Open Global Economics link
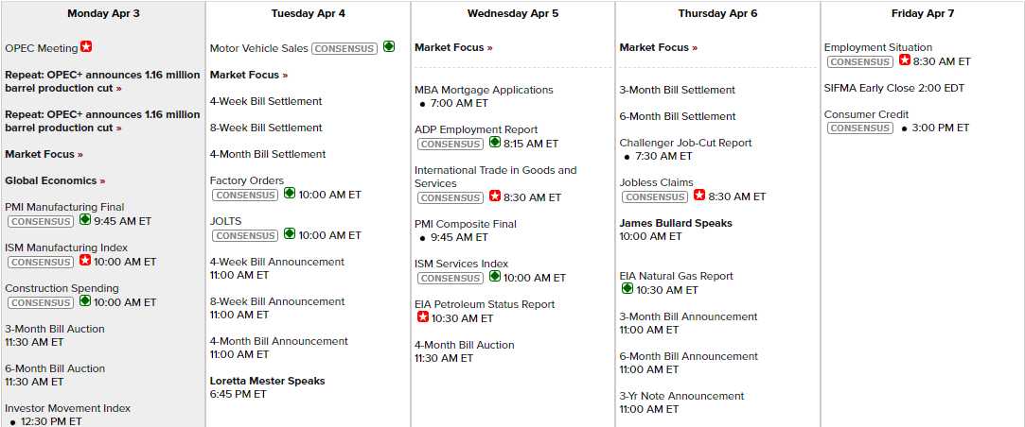This screenshot has width=1025, height=427. pyautogui.click(x=55, y=180)
